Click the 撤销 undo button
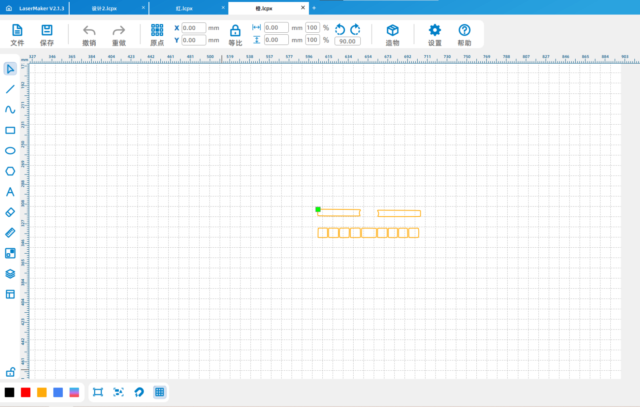This screenshot has width=640, height=407. (89, 35)
